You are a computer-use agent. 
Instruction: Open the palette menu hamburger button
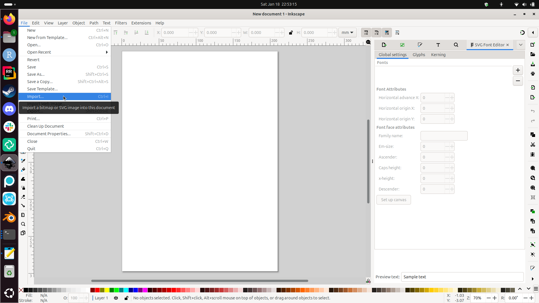pos(536,289)
